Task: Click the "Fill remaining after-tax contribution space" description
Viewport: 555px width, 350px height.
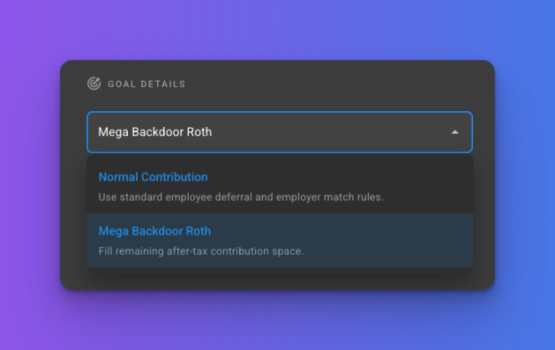Action: (201, 251)
